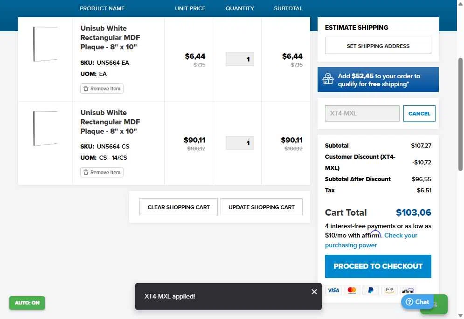
Task: Open the Chat help bubble
Action: [x=417, y=302]
